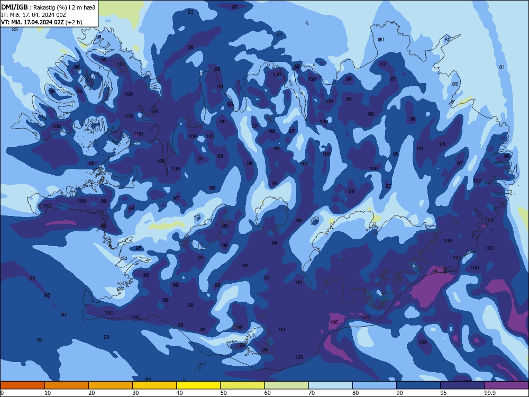Screen dimensions: 529x397
Task: Click the legend label '30'
Action: [x=135, y=393]
